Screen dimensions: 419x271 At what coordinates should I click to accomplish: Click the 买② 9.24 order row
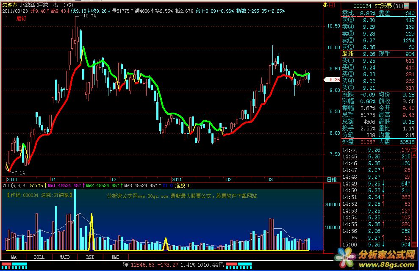378,68
